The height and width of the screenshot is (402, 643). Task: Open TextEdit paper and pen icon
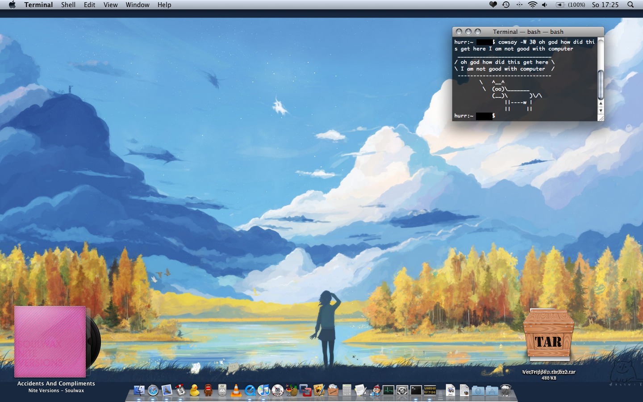click(361, 390)
